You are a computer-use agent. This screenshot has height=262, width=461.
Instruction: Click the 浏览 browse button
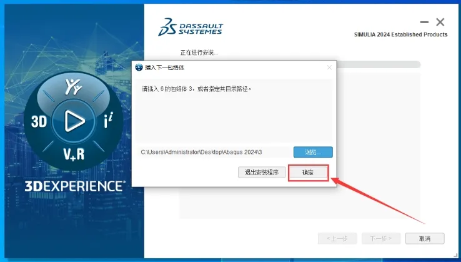coord(313,152)
